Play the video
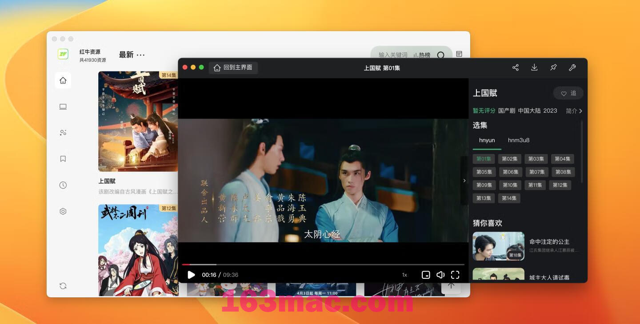This screenshot has width=640, height=324. pos(191,275)
